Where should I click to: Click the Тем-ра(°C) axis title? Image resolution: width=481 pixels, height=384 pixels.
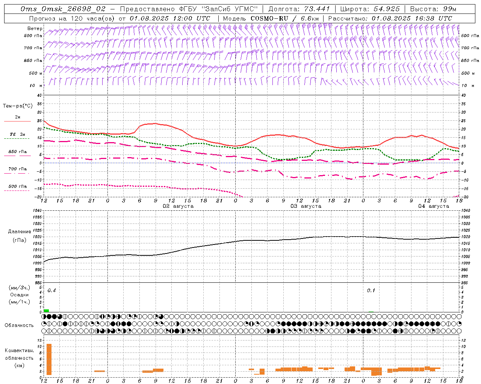coord(18,106)
